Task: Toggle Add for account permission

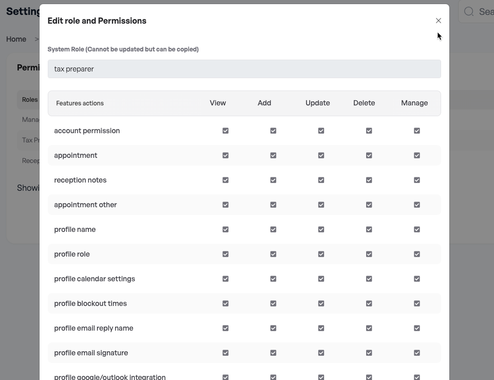Action: point(273,131)
